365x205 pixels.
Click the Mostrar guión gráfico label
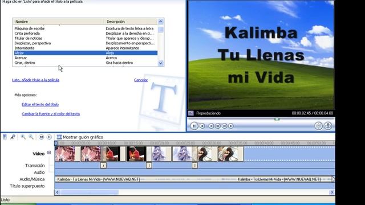point(83,137)
